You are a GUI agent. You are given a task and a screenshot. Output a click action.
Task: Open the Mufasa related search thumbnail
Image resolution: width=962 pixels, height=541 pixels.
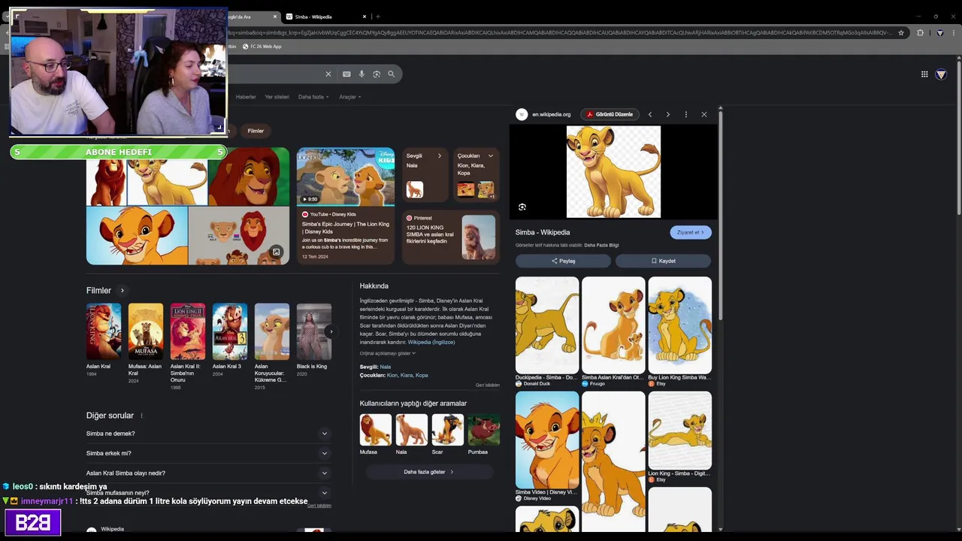(376, 430)
